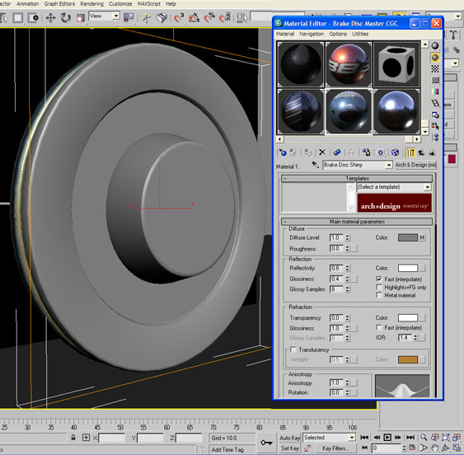The width and height of the screenshot is (464, 455).
Task: Click the Play animation button
Action: tap(387, 438)
